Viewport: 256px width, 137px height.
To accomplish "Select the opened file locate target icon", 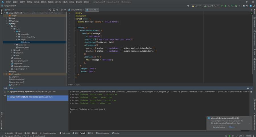I will click(x=50, y=10).
